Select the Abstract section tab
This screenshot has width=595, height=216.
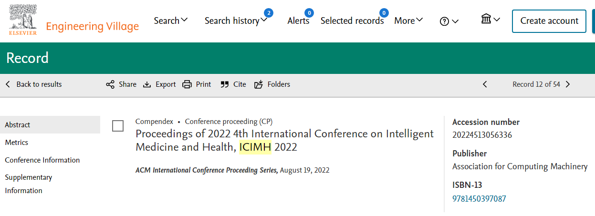(50, 125)
